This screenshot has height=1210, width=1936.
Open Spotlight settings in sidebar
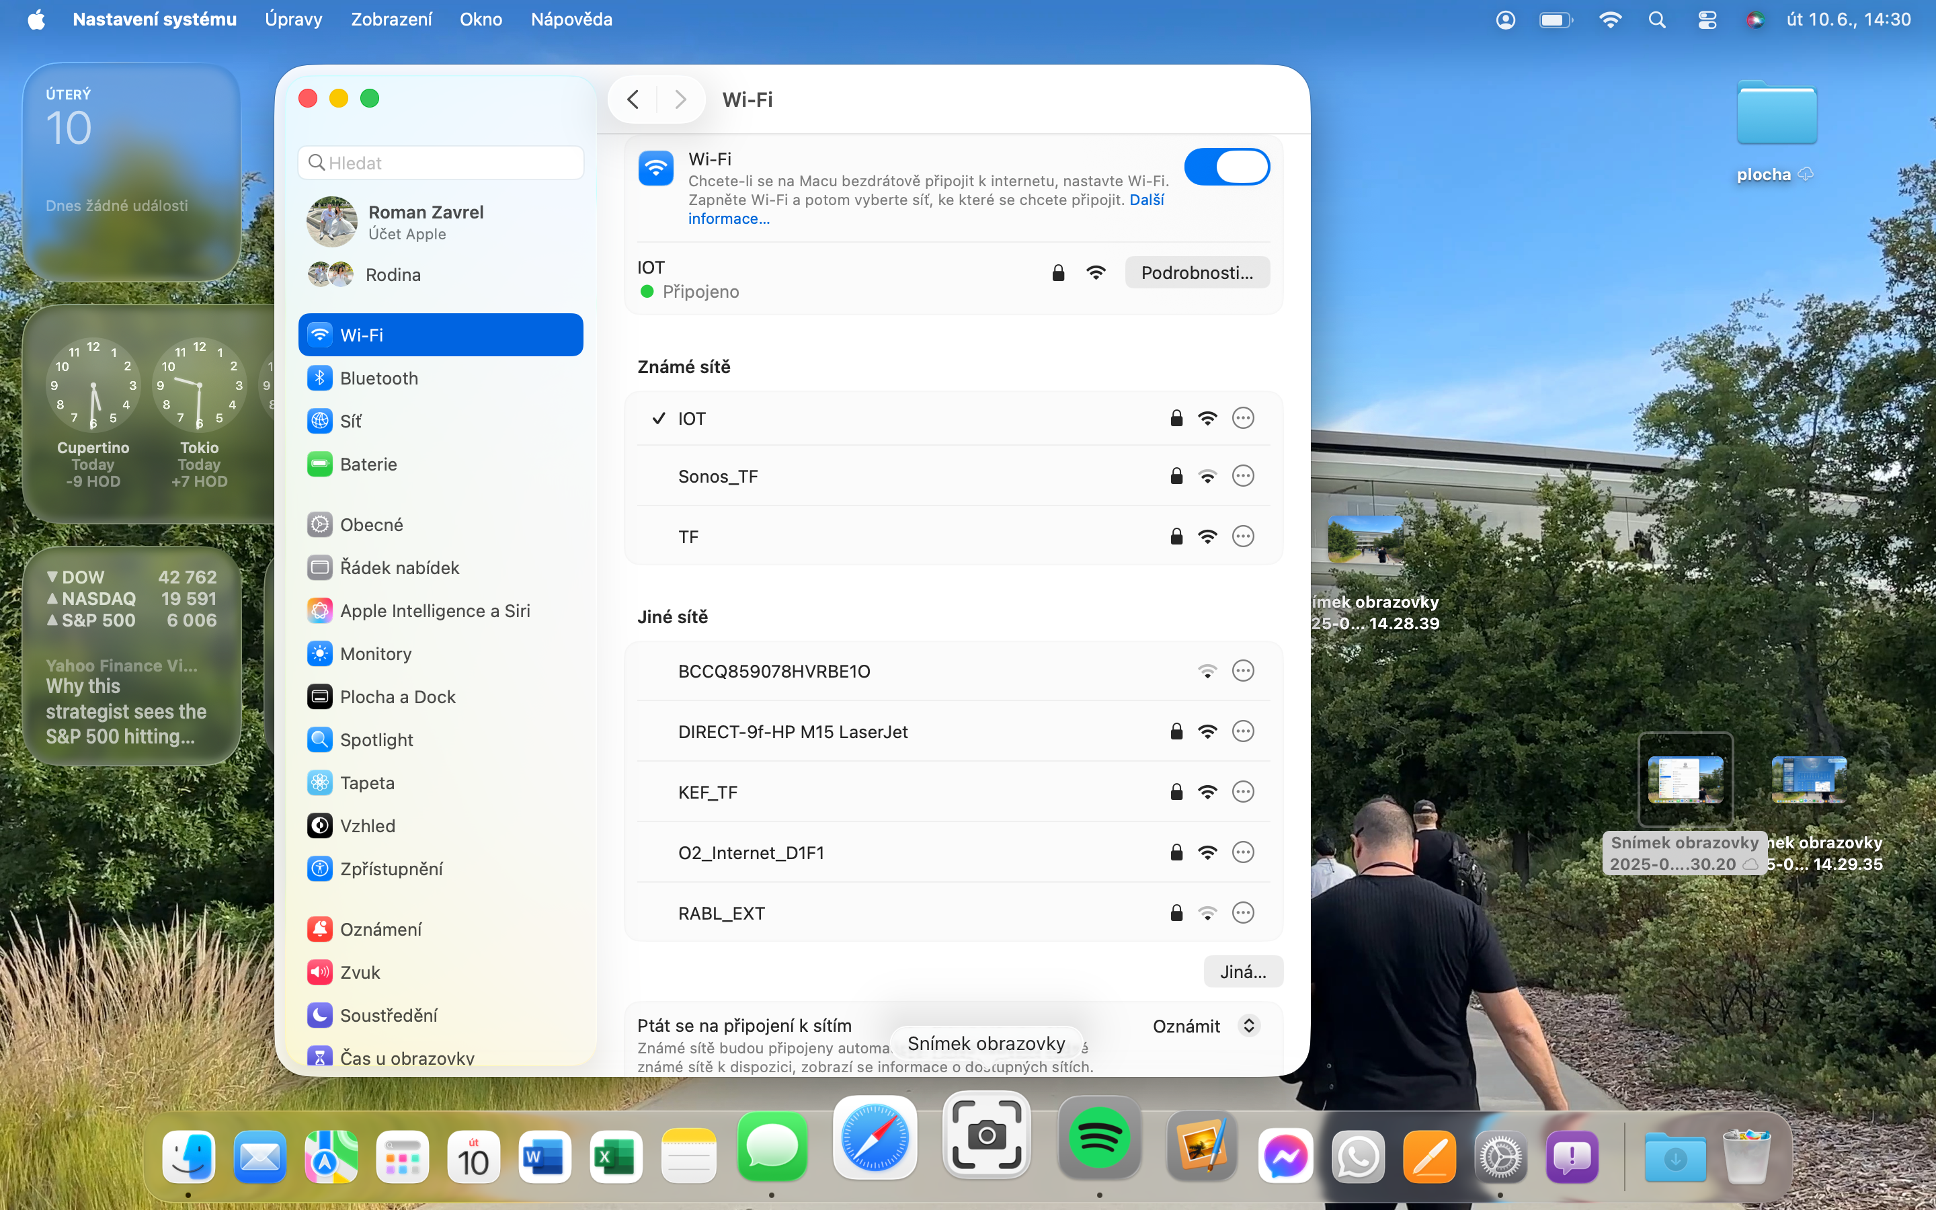click(376, 739)
